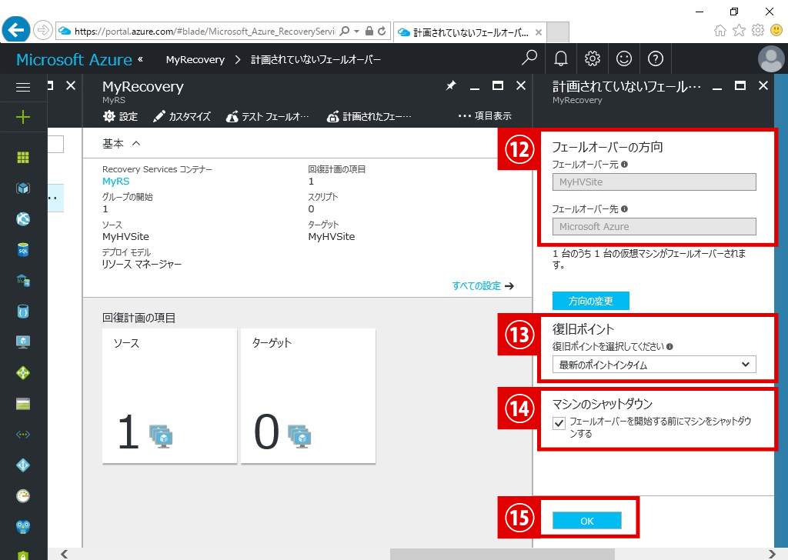This screenshot has height=560, width=788.
Task: Open browser favorites star icon
Action: tap(739, 31)
